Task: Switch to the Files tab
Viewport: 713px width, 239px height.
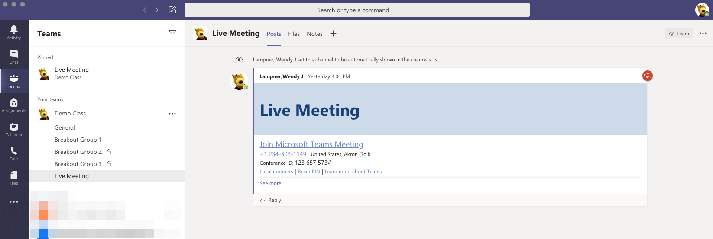Action: click(294, 34)
